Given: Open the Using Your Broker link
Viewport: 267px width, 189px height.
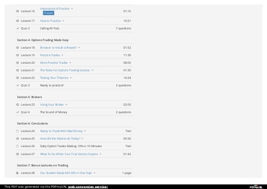Looking at the screenshot, I should tap(52, 105).
